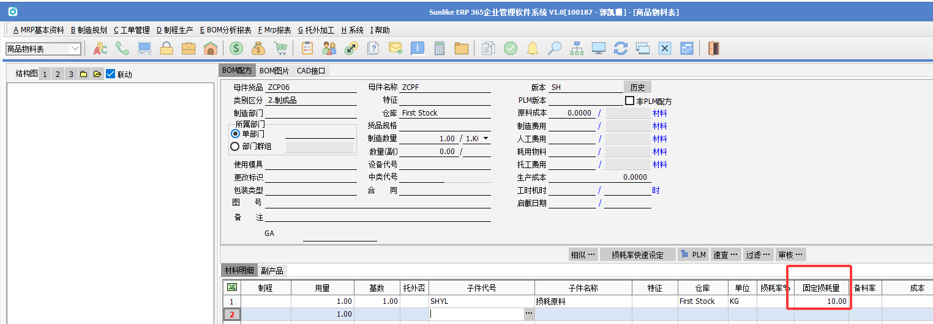Expand the 制造数量 unit dropdown arrow
This screenshot has width=933, height=324.
tap(486, 139)
